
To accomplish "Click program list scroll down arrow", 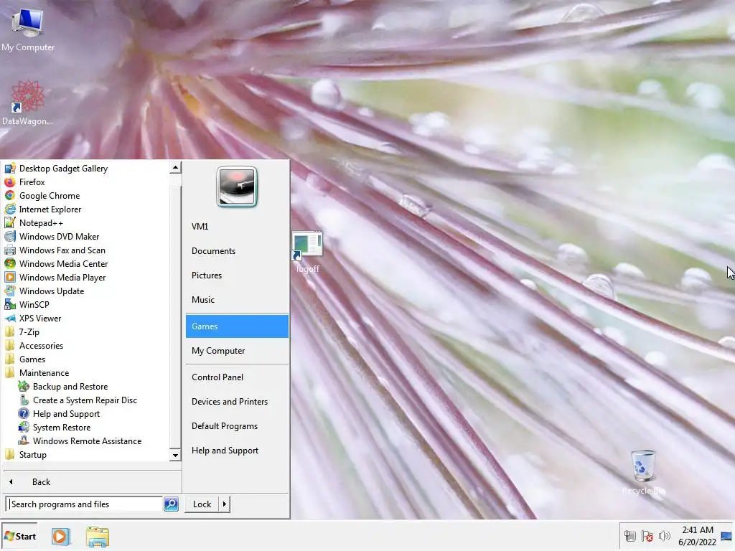I will pos(175,455).
